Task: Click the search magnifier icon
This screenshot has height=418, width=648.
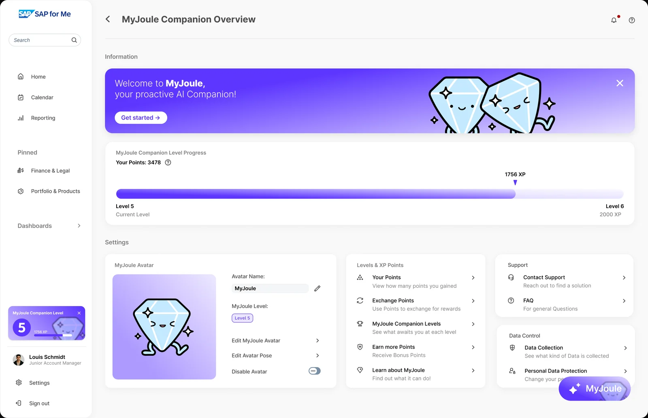Action: pos(74,40)
